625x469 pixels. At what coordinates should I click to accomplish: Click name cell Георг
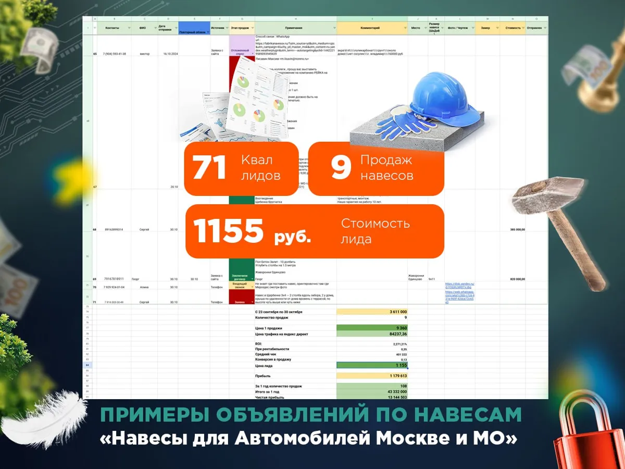[136, 279]
